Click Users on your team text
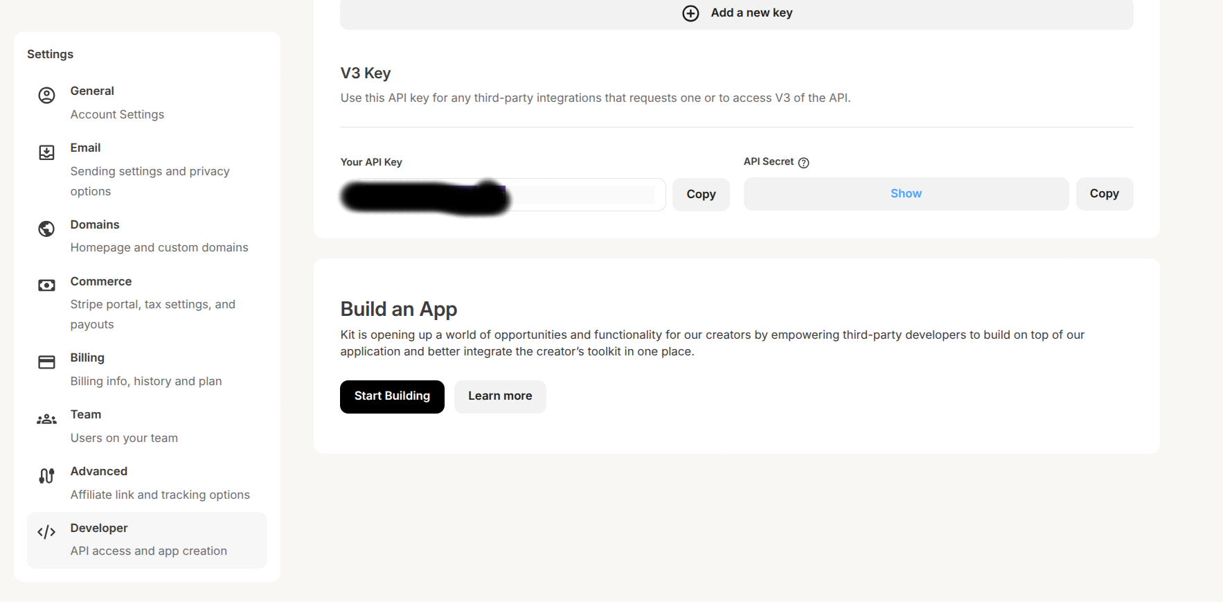This screenshot has height=602, width=1223. tap(124, 438)
